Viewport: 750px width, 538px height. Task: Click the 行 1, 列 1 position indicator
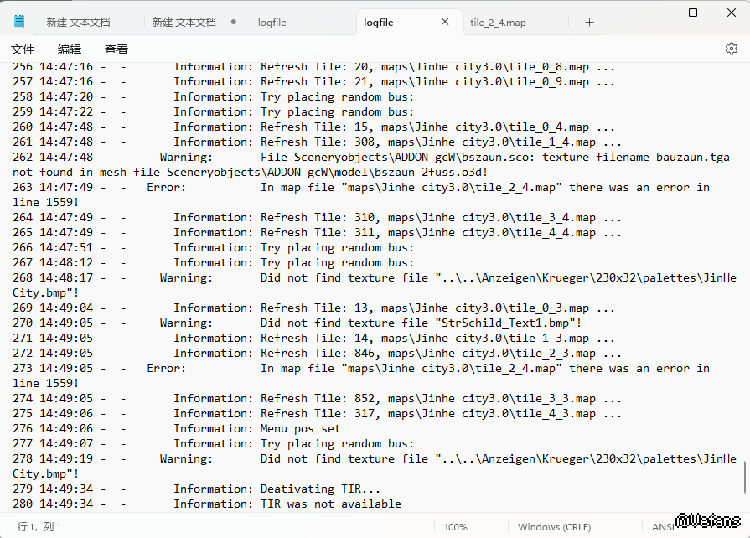pos(39,527)
